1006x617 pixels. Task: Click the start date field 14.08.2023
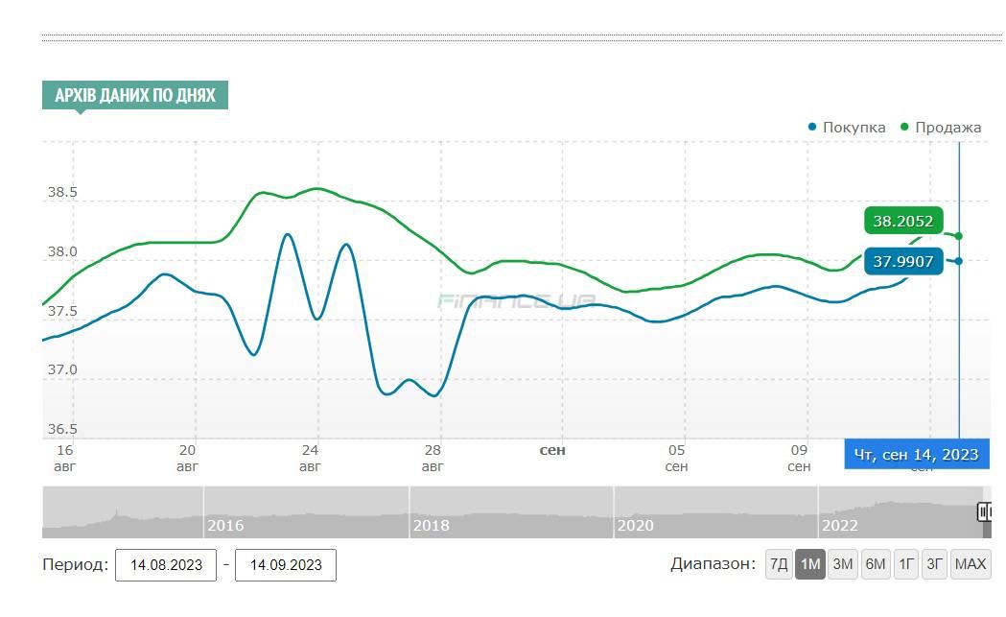tap(166, 565)
